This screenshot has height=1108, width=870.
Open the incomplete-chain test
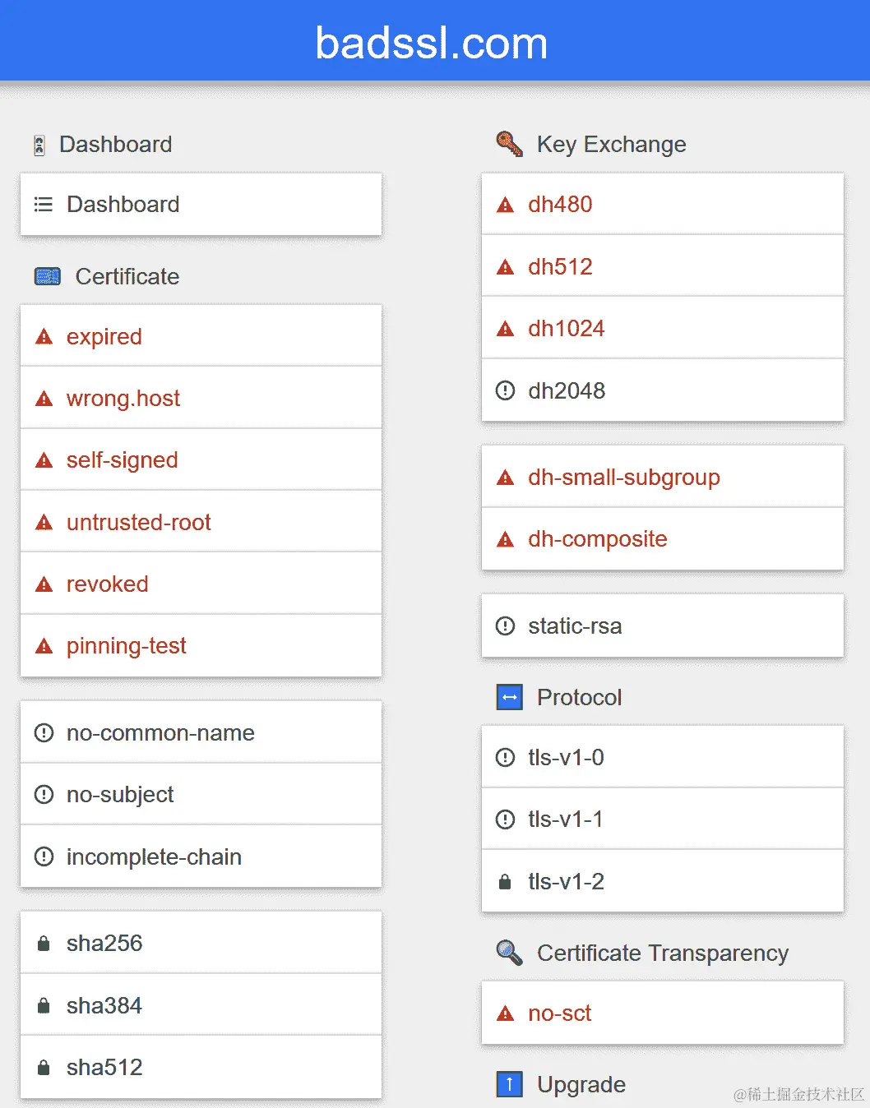tap(201, 856)
